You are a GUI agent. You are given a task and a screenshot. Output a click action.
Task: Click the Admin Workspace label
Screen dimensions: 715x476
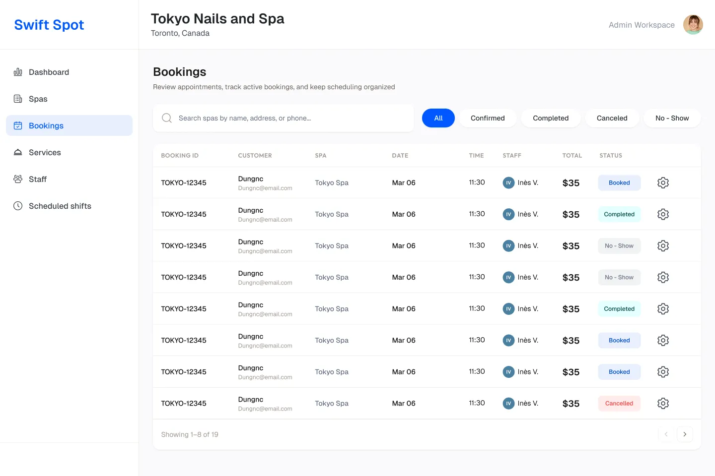point(642,25)
